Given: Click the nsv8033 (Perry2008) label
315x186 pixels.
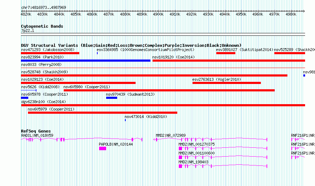Looking at the screenshot, I should 41,64.
